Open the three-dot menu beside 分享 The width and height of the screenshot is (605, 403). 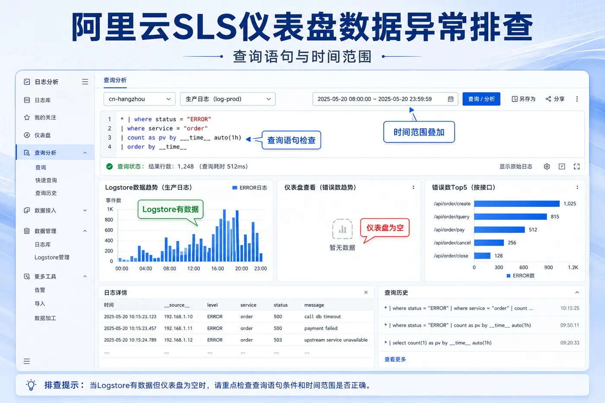tap(577, 99)
